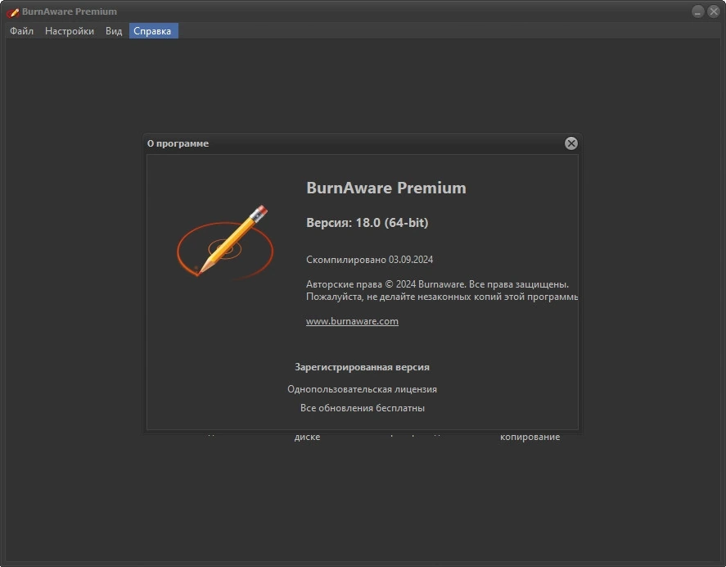Click the Версия: 18.0 (64-bit) text
Screen dimensions: 726x567
point(368,223)
